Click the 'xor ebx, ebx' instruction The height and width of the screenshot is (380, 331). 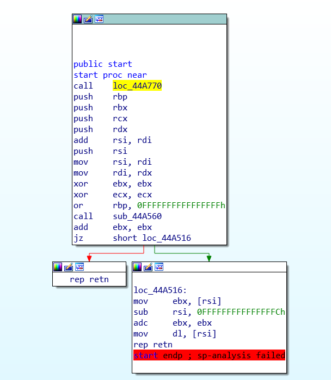pos(113,184)
